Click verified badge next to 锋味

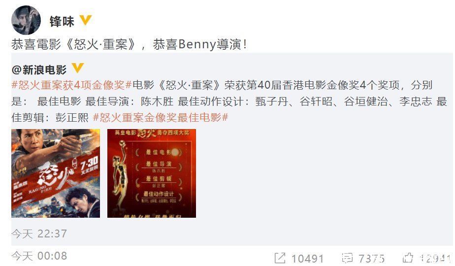click(x=86, y=20)
